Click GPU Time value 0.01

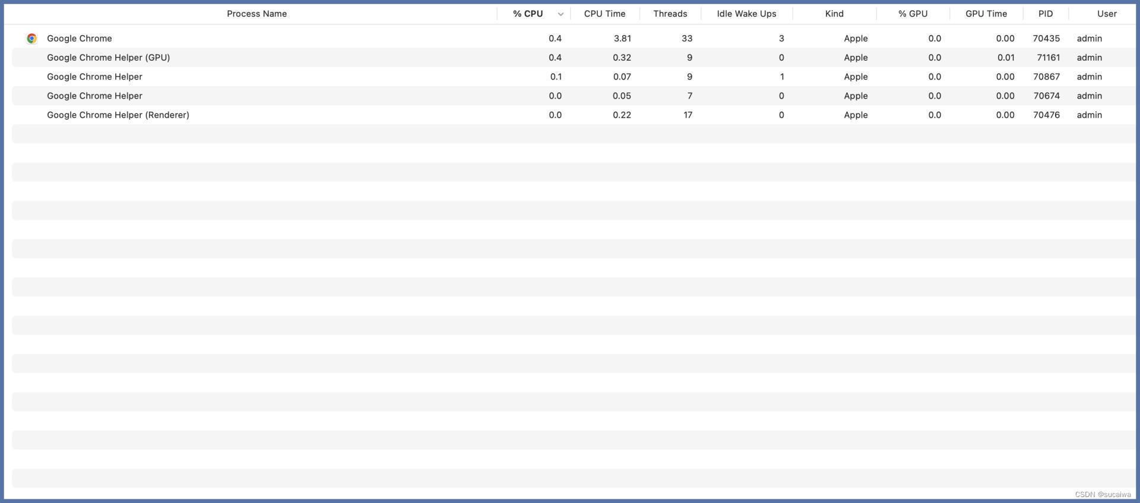point(1006,58)
